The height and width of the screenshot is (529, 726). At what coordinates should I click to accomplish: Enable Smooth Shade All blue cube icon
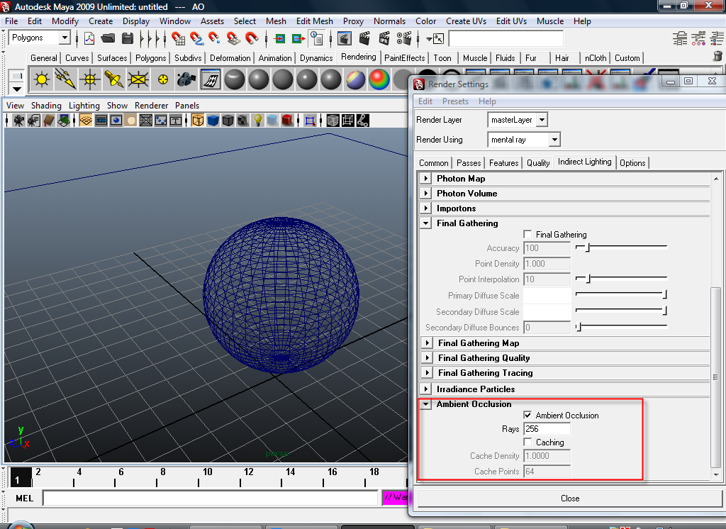pos(213,121)
